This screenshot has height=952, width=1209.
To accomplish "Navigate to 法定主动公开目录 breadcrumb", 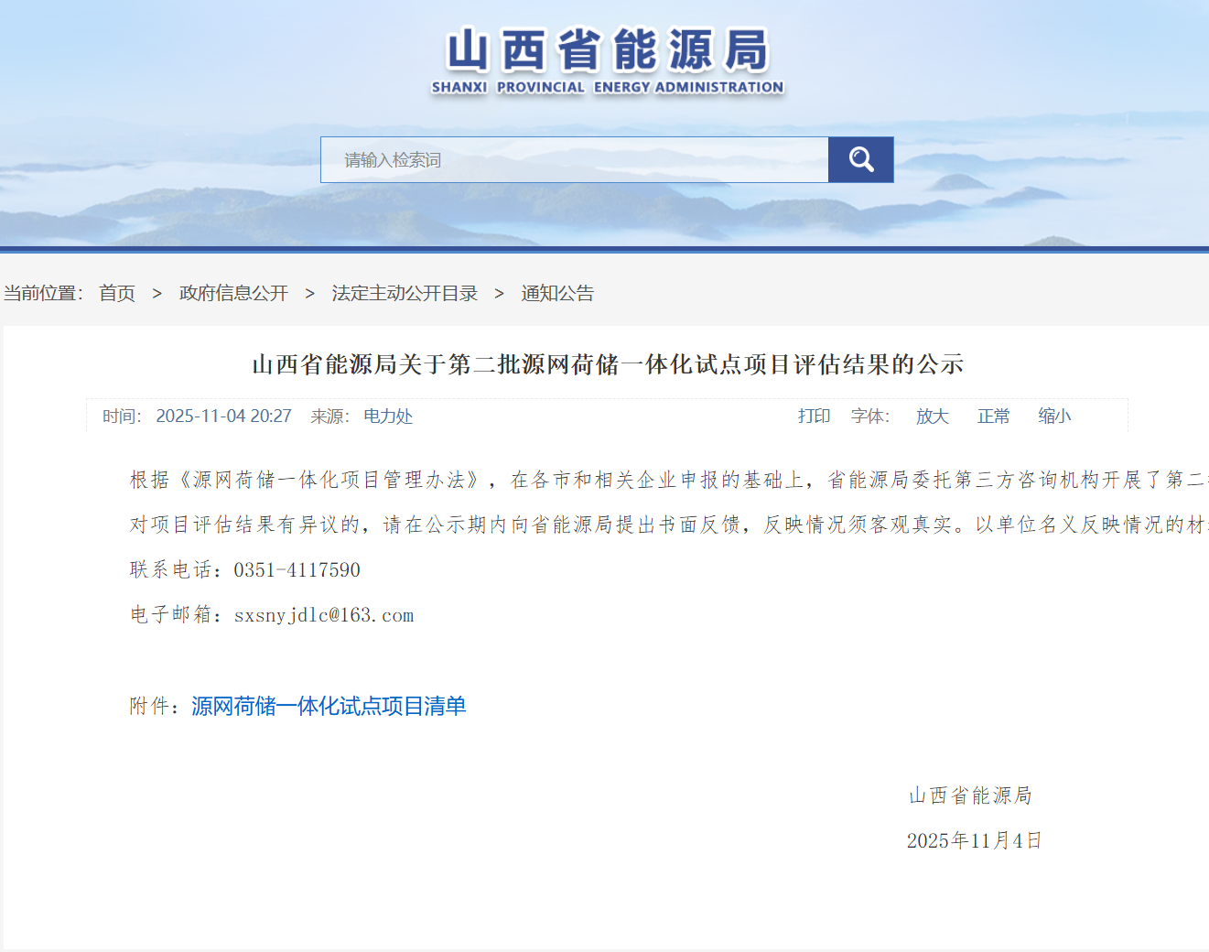I will point(405,293).
